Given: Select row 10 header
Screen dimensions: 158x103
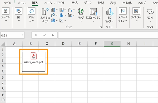Looking at the screenshot, I should click(3, 100).
